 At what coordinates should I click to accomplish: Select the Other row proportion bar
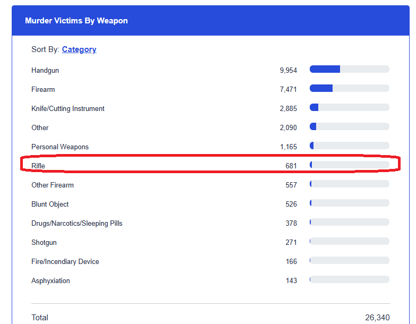pos(350,126)
